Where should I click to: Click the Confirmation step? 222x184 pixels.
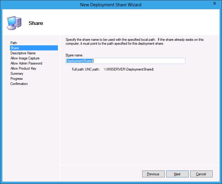[x=19, y=84]
